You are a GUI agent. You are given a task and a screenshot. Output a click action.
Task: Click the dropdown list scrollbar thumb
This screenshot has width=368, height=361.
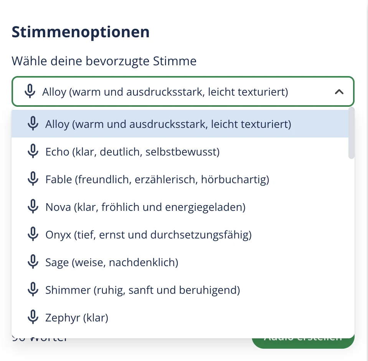351,133
